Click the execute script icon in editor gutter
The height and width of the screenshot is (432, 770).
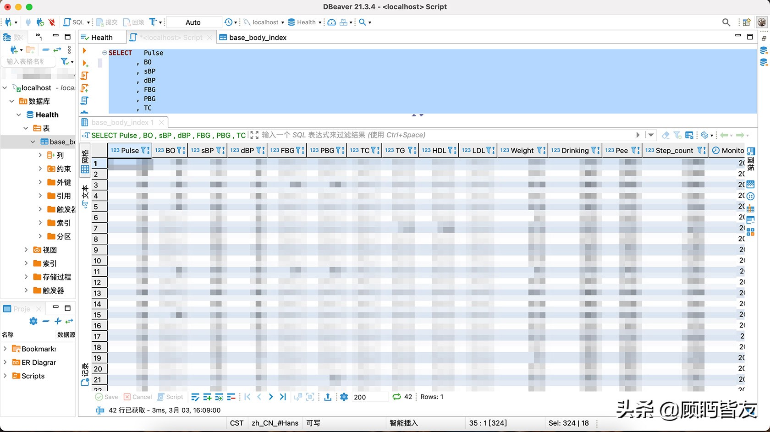tap(85, 76)
